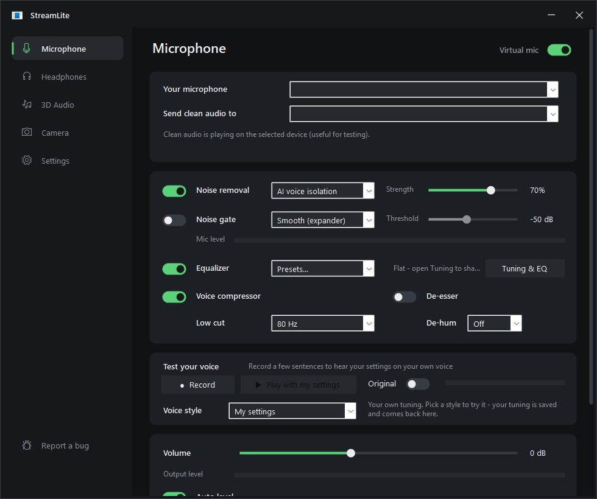The height and width of the screenshot is (499, 597).
Task: Turn off the Virtual mic switch
Action: tap(559, 50)
